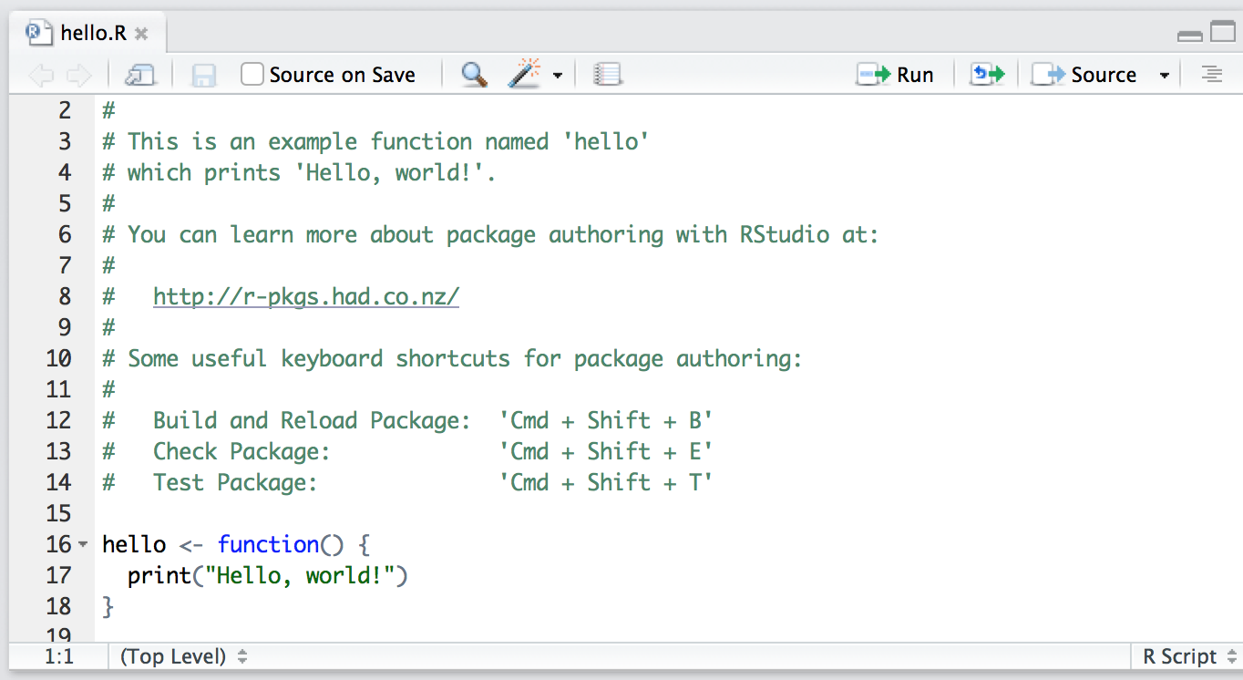
Task: Show the document in a new window
Action: [x=140, y=75]
